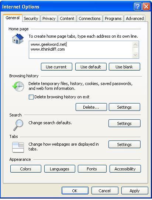Click the Home page house icon
This screenshot has height=200, width=152.
point(18,39)
